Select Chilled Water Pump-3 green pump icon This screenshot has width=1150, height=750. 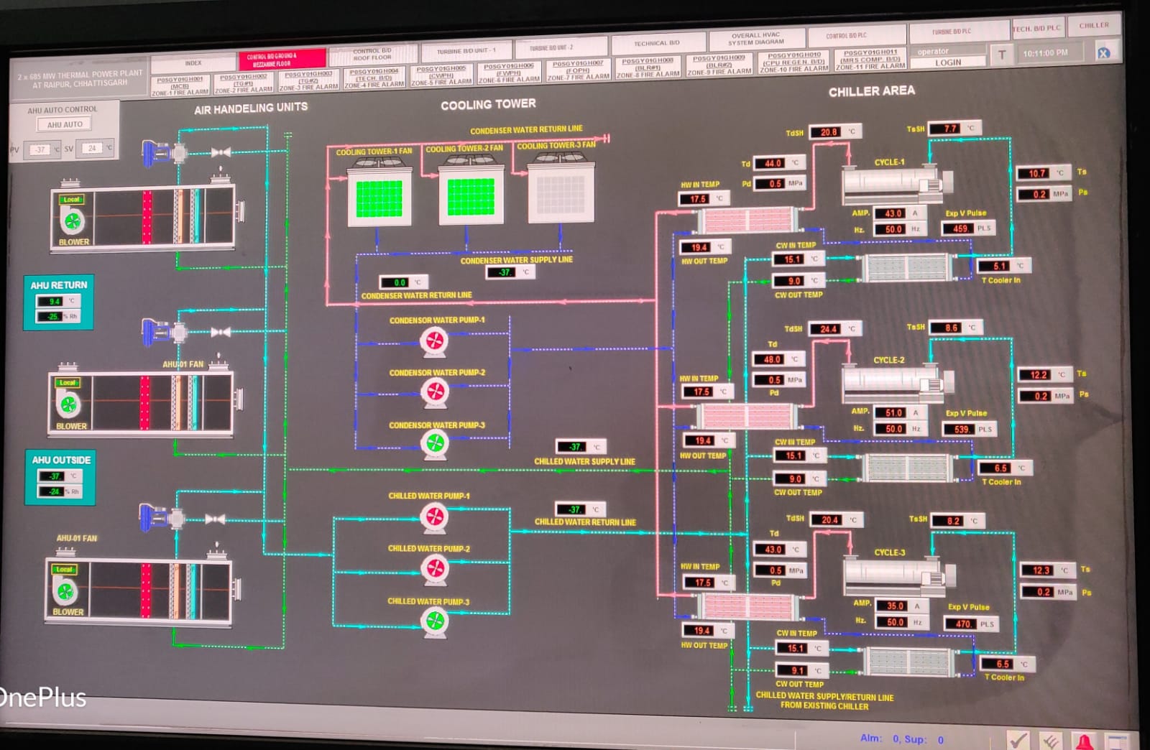(x=434, y=621)
